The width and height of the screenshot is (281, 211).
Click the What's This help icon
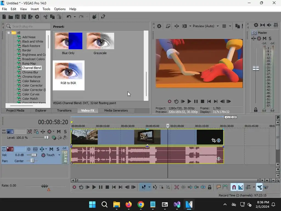point(103,17)
